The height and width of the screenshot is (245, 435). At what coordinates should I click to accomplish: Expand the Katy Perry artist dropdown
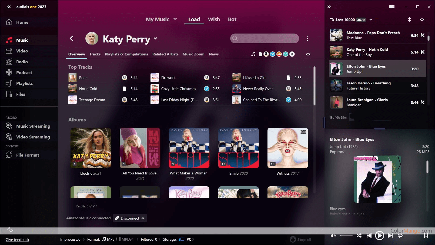tap(155, 38)
